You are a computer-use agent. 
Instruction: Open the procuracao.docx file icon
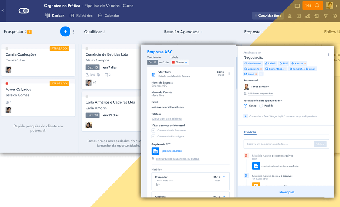click(x=155, y=151)
